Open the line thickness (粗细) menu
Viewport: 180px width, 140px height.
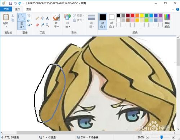(x=91, y=21)
